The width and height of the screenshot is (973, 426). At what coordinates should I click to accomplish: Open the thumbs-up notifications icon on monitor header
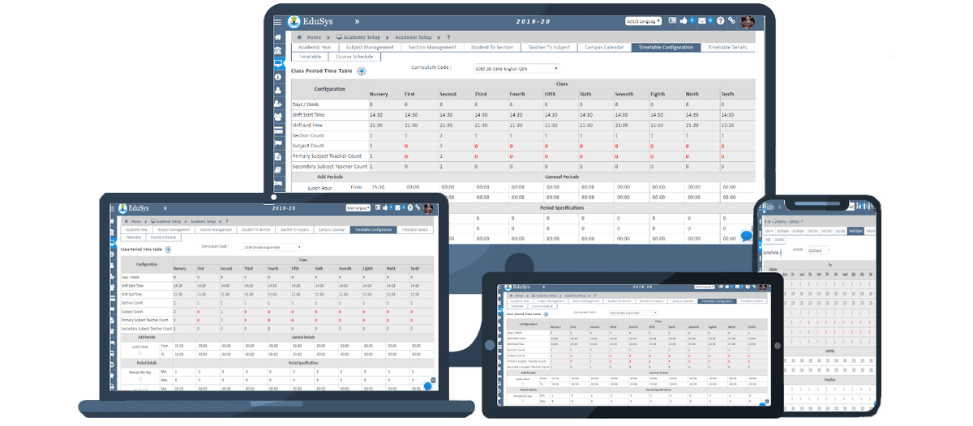pos(683,20)
